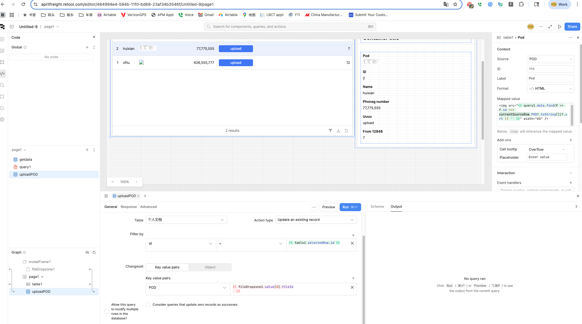Open settings gear in left sidebar
This screenshot has height=324, width=582.
tap(2, 119)
